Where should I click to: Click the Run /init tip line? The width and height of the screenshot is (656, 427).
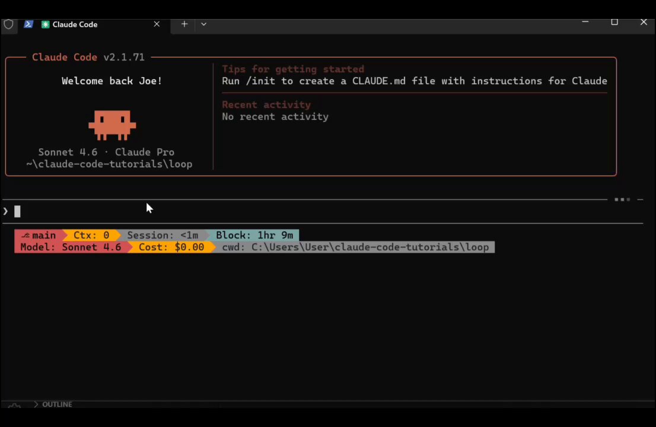click(414, 81)
